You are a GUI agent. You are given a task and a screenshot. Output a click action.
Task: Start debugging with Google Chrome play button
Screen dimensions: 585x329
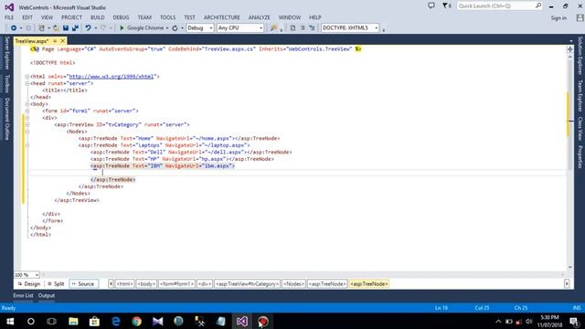point(122,28)
